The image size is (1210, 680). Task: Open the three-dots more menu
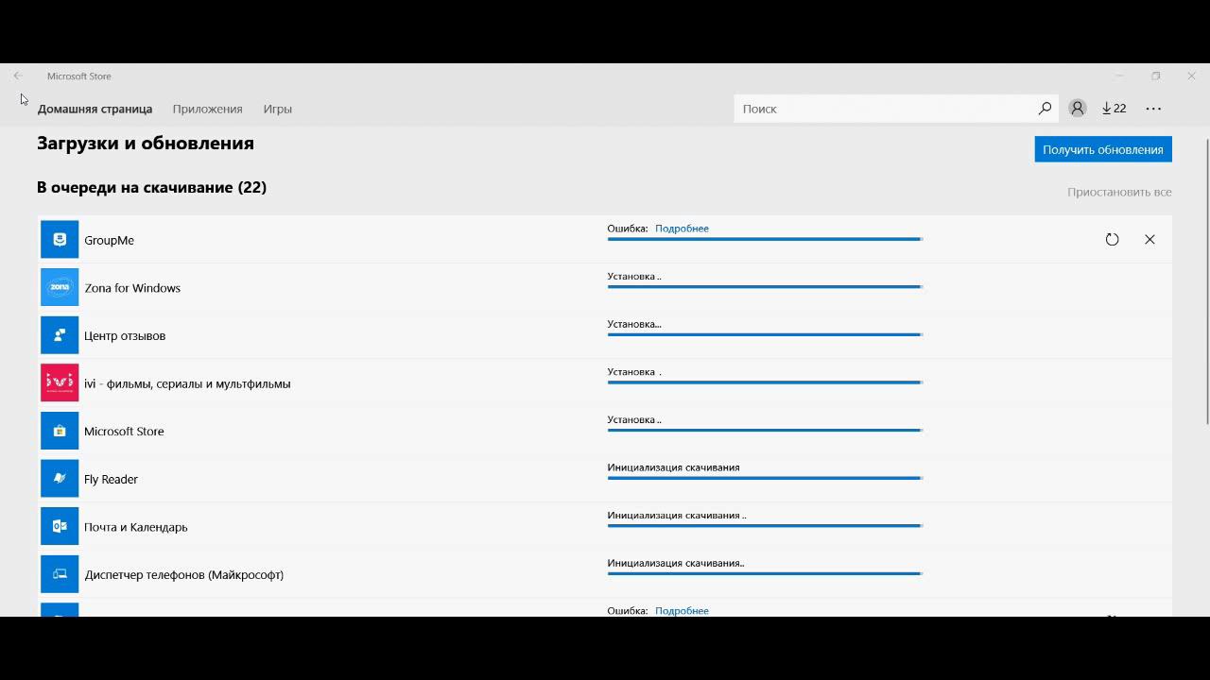click(x=1153, y=109)
